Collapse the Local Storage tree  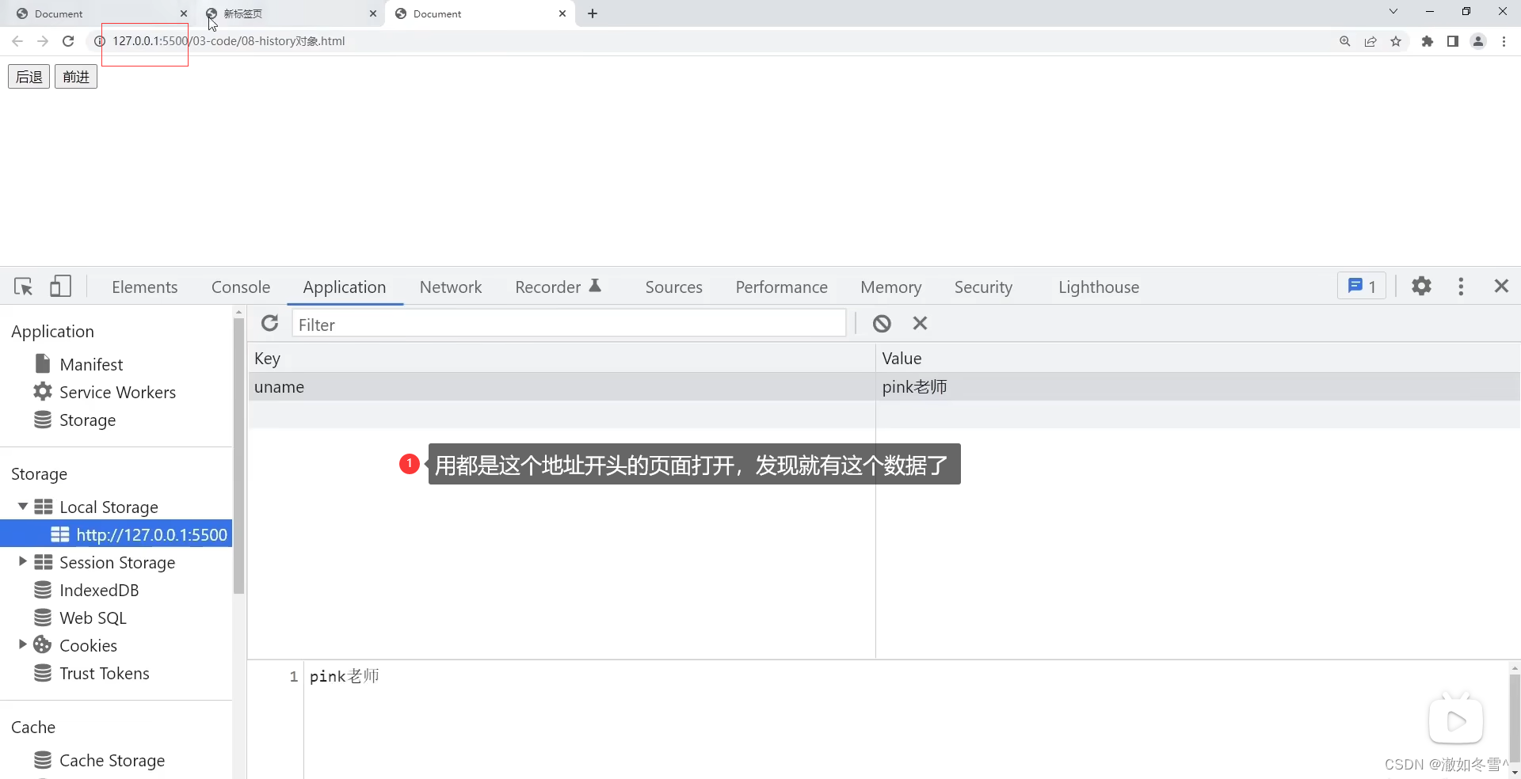(x=22, y=507)
